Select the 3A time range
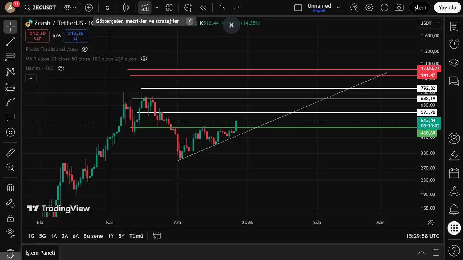Screen dimensions: 463x260 point(64,236)
